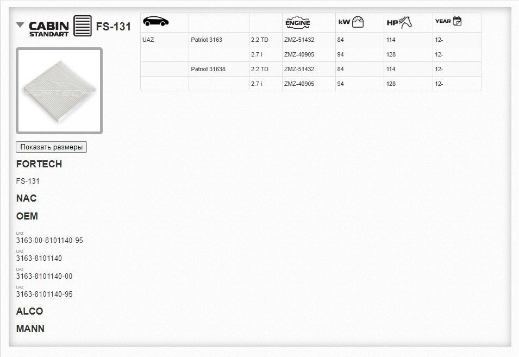The image size is (519, 357).
Task: Click the YEAR calendar header icon
Action: tap(448, 21)
